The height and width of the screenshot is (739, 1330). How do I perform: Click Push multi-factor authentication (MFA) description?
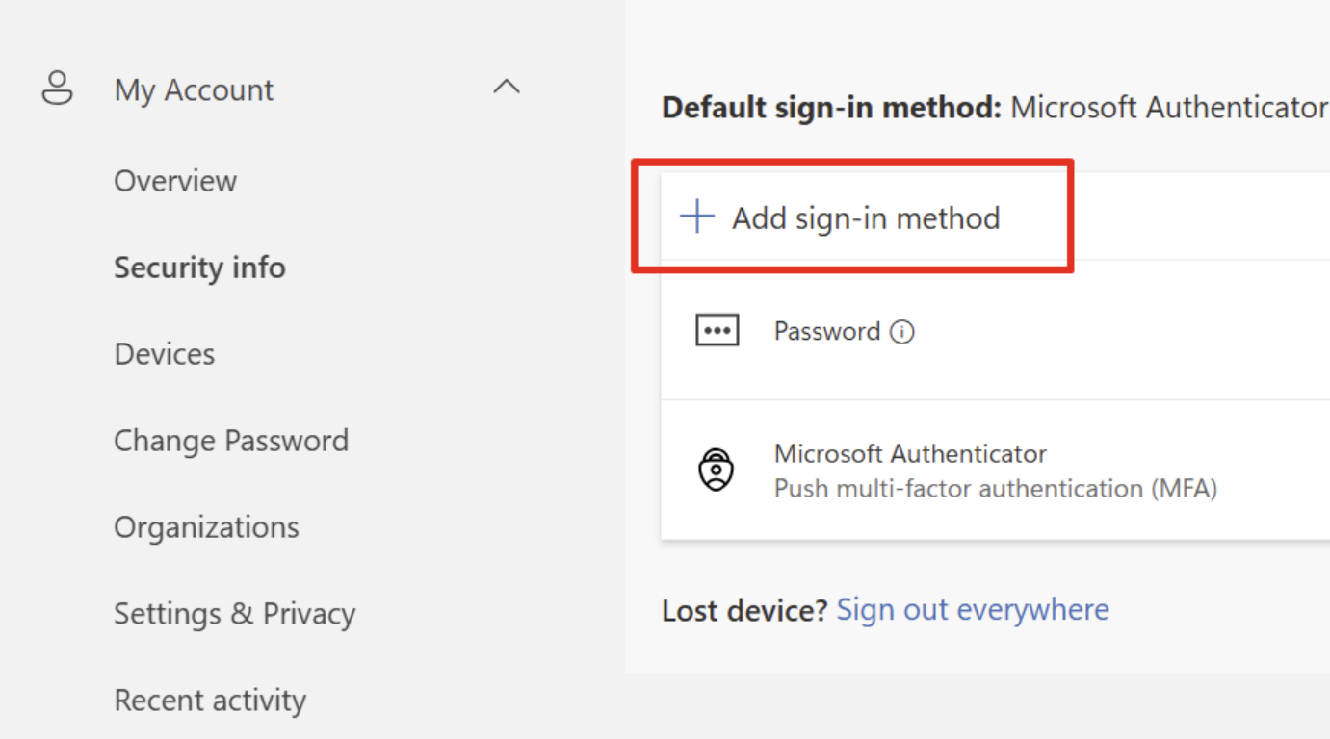pyautogui.click(x=996, y=489)
